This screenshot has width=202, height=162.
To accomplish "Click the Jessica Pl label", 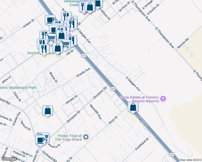I will point(54,145).
